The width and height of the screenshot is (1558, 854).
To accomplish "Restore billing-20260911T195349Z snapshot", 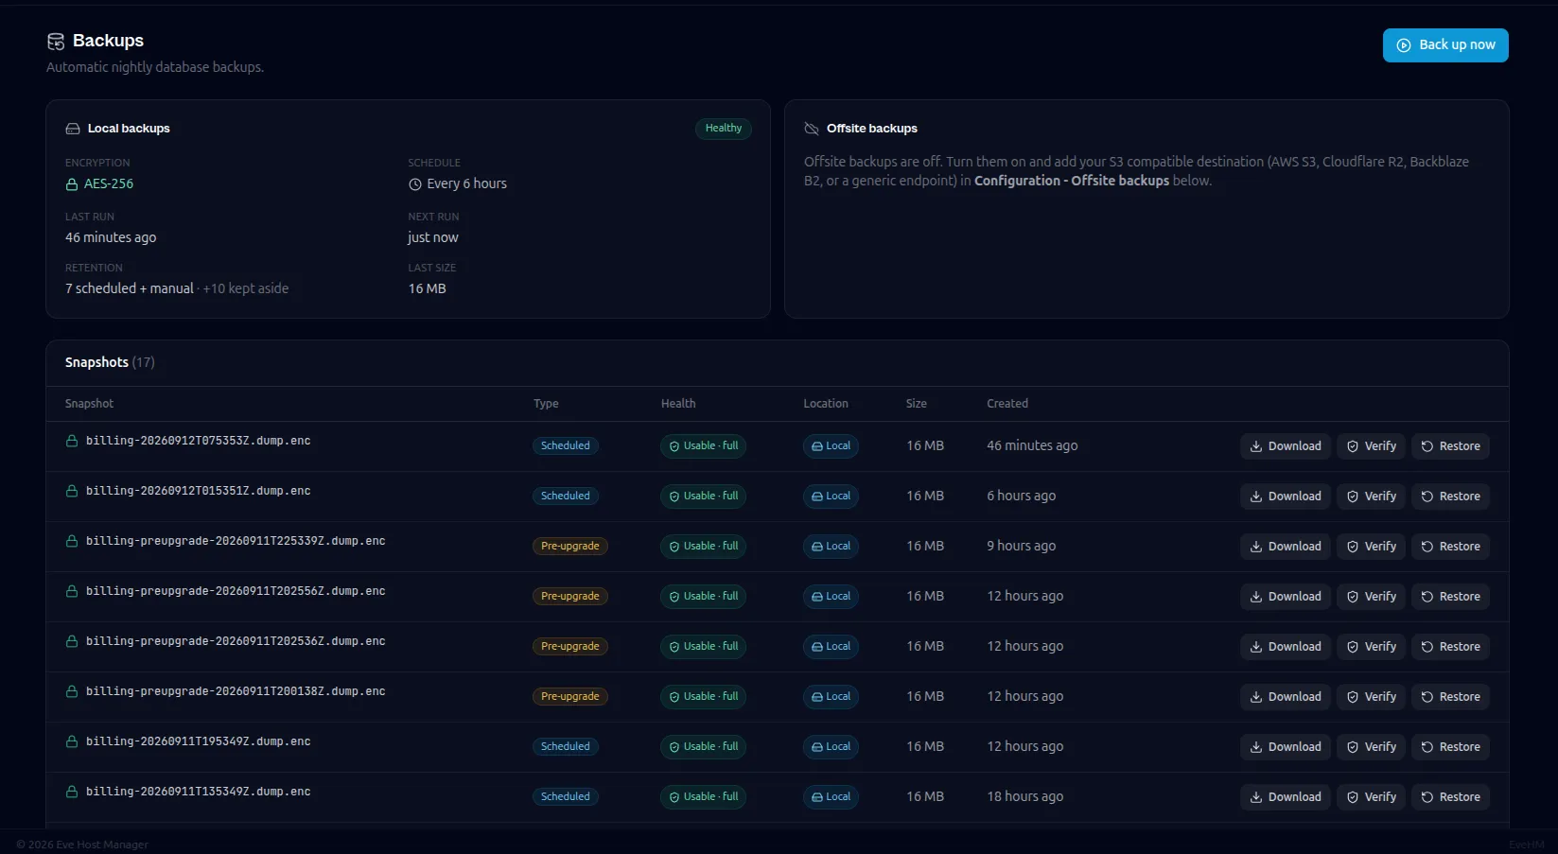I will coord(1451,747).
